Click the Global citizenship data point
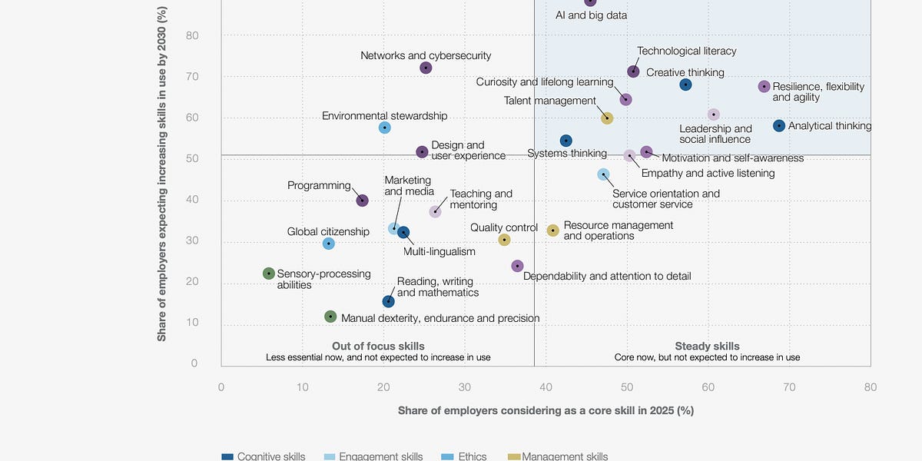Image resolution: width=922 pixels, height=461 pixels. 329,244
